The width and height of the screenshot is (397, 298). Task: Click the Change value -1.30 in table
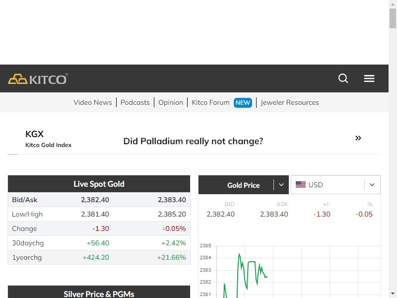tap(101, 228)
